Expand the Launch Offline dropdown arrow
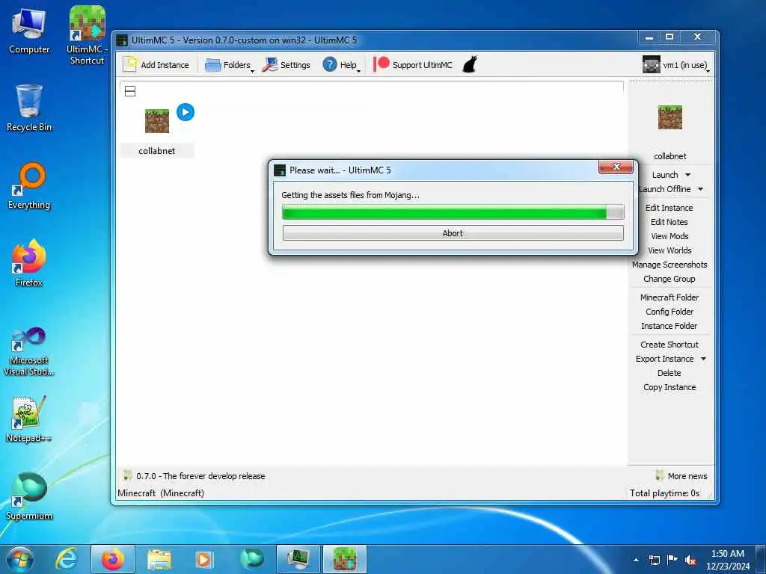 coord(700,189)
